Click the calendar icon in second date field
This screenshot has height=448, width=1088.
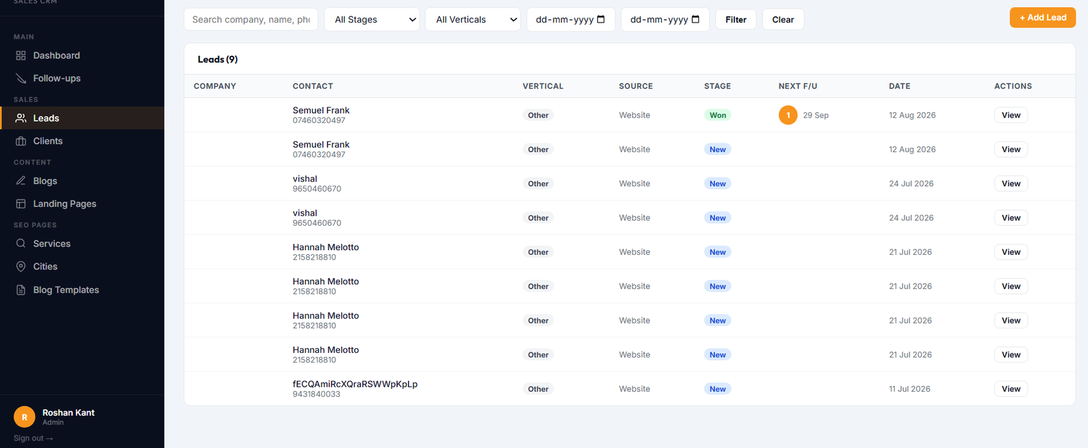(695, 19)
